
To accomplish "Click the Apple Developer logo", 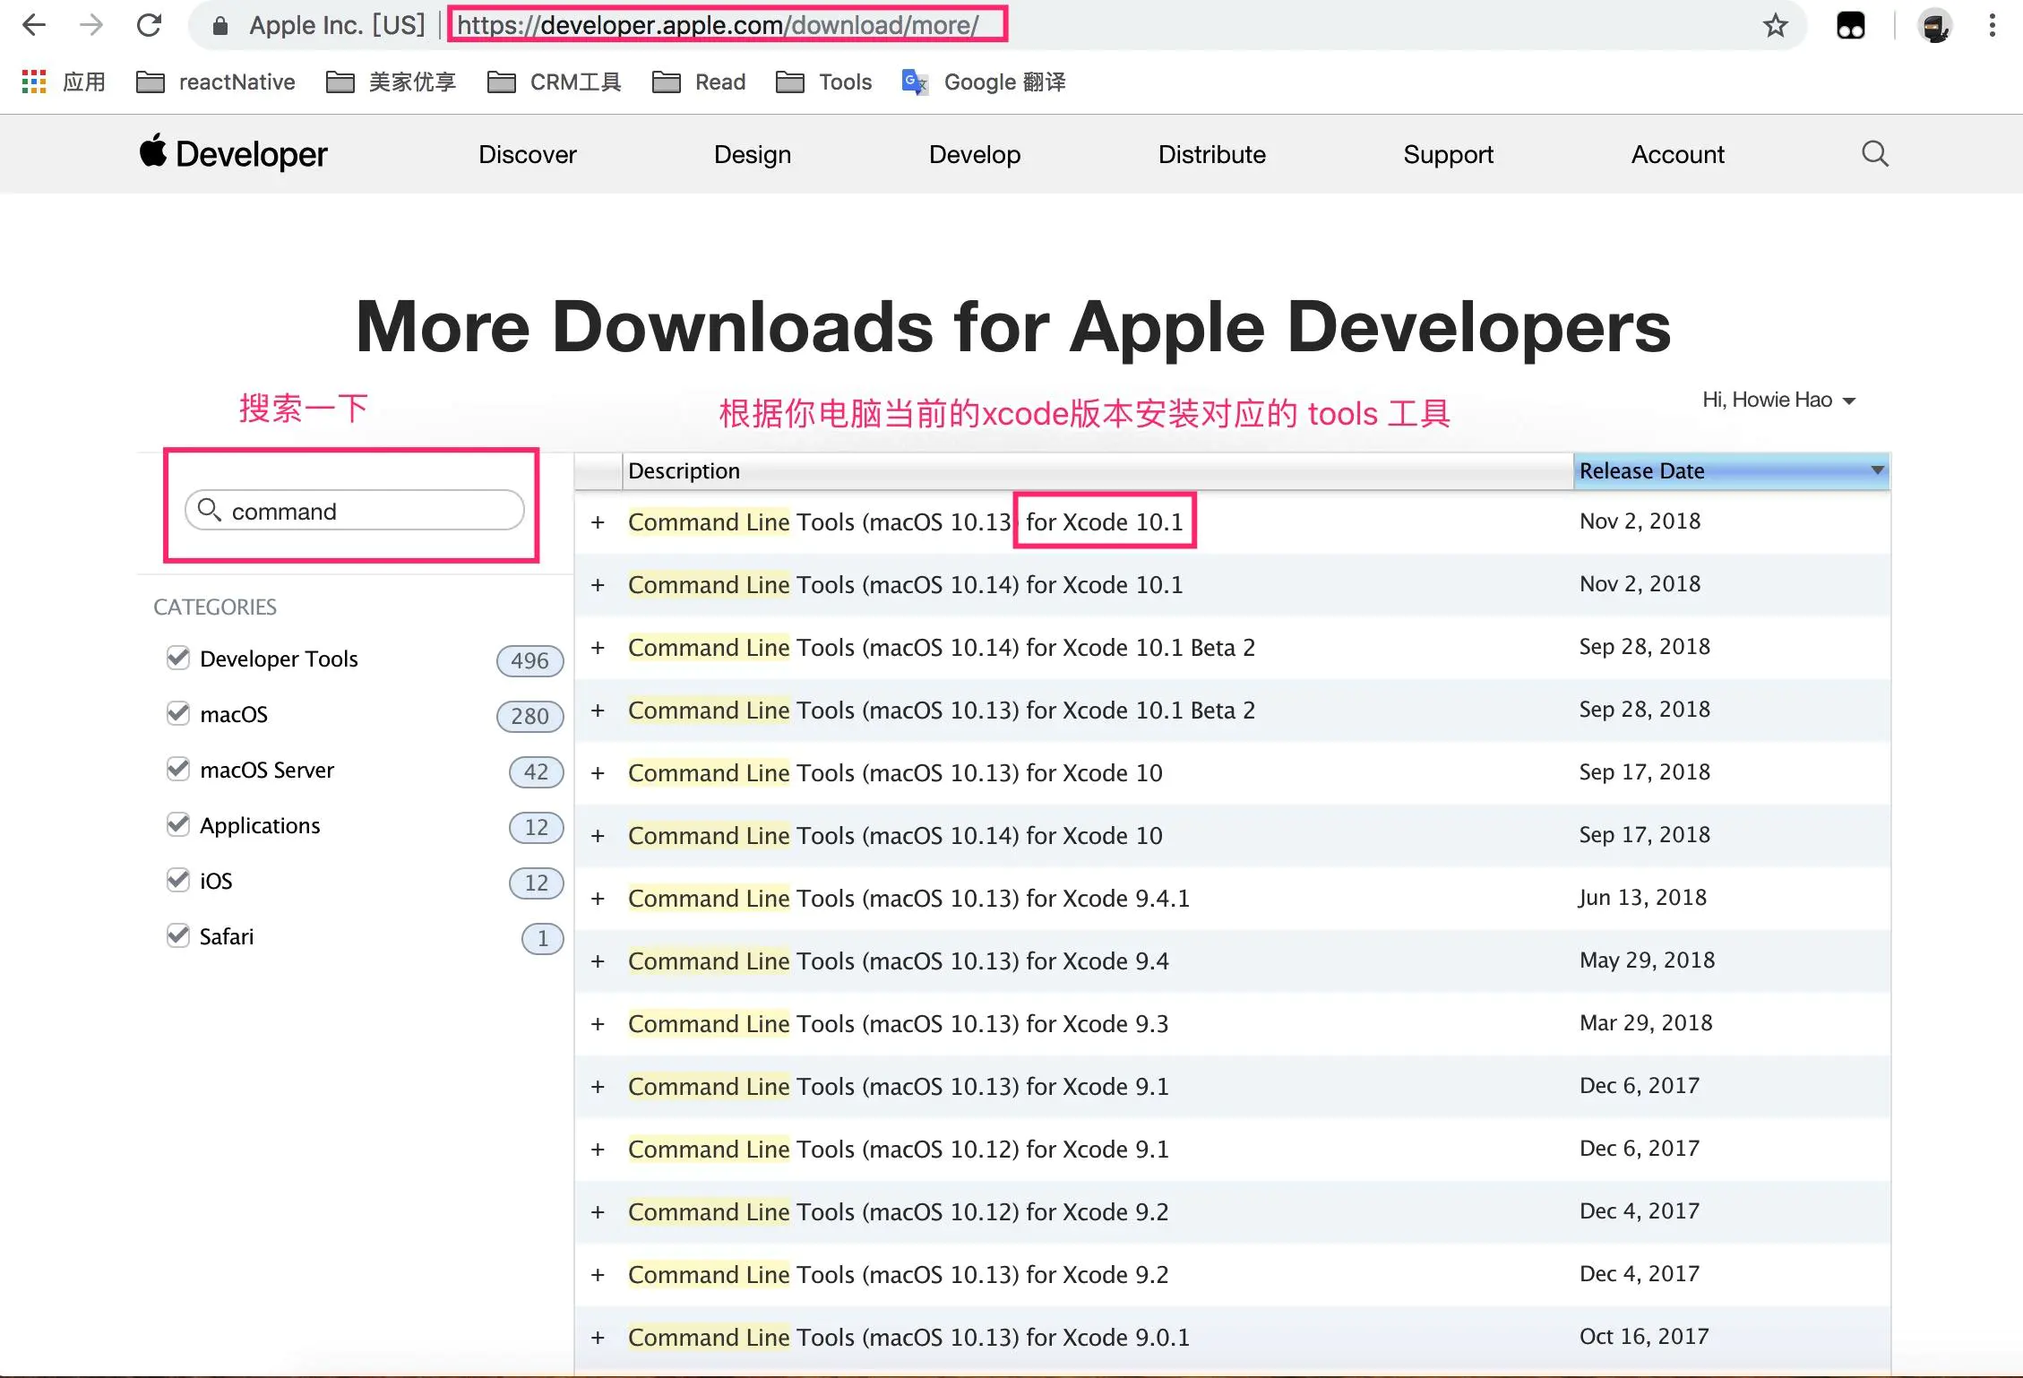I will tap(234, 154).
